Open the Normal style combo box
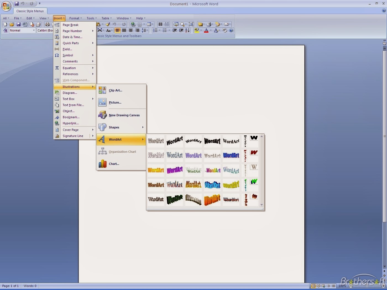 (x=22, y=30)
